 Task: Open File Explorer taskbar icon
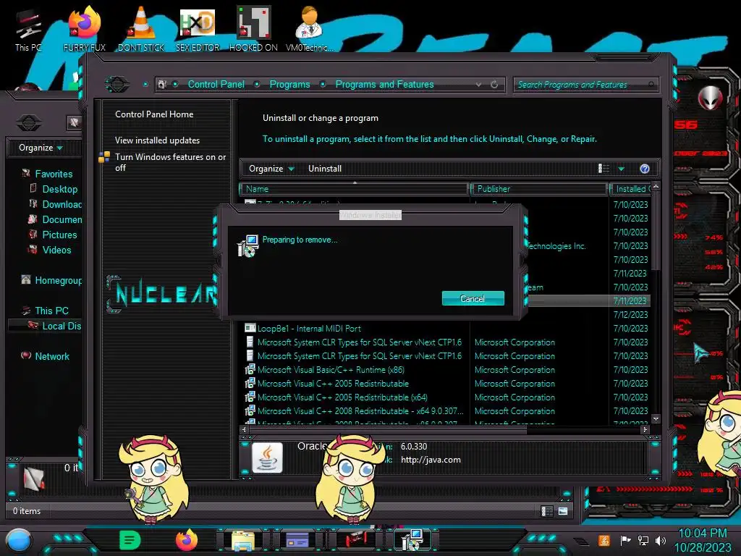(x=243, y=540)
